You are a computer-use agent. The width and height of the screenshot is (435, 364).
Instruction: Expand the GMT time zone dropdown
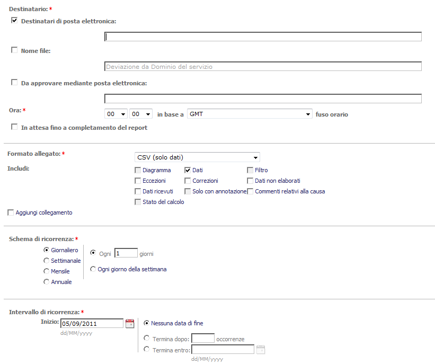250,114
